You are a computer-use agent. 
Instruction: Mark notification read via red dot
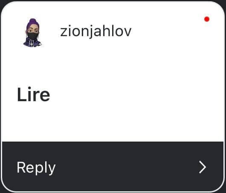point(207,19)
